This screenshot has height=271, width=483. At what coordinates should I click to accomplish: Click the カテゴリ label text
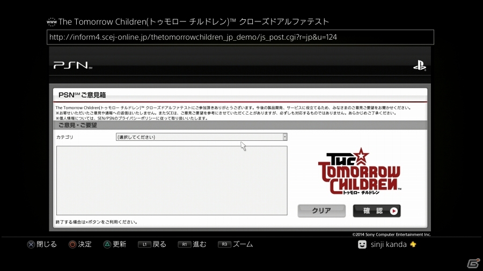(x=65, y=137)
